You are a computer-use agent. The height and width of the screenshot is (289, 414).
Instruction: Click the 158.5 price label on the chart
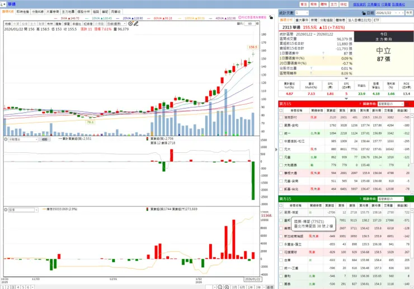pyautogui.click(x=252, y=47)
